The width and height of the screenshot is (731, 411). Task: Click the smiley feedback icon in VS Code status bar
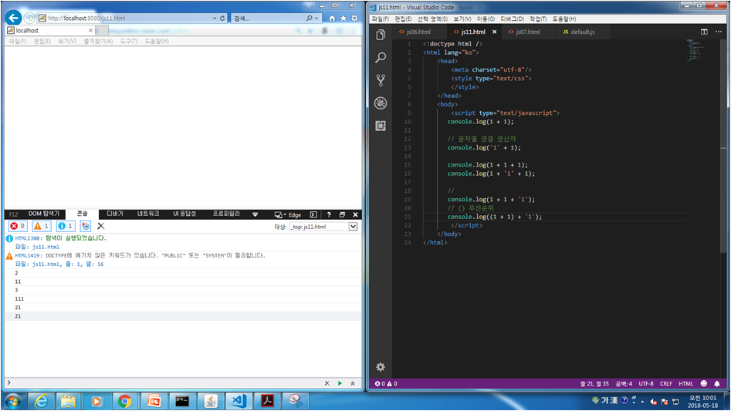(x=703, y=383)
